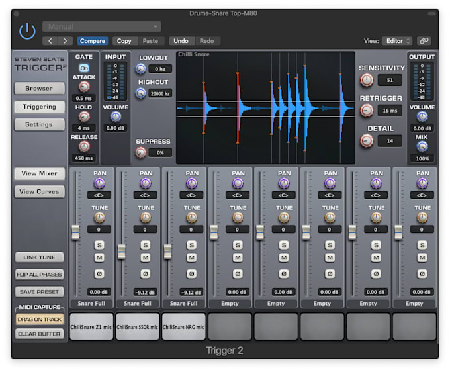Click the Gate Release knob

(84, 146)
